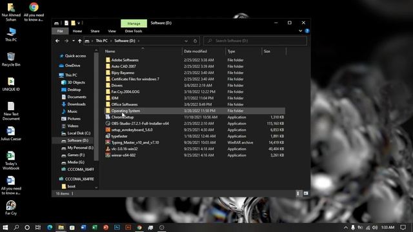The width and height of the screenshot is (413, 232).
Task: Select the winrar-x64-602 installer icon
Action: click(x=108, y=155)
